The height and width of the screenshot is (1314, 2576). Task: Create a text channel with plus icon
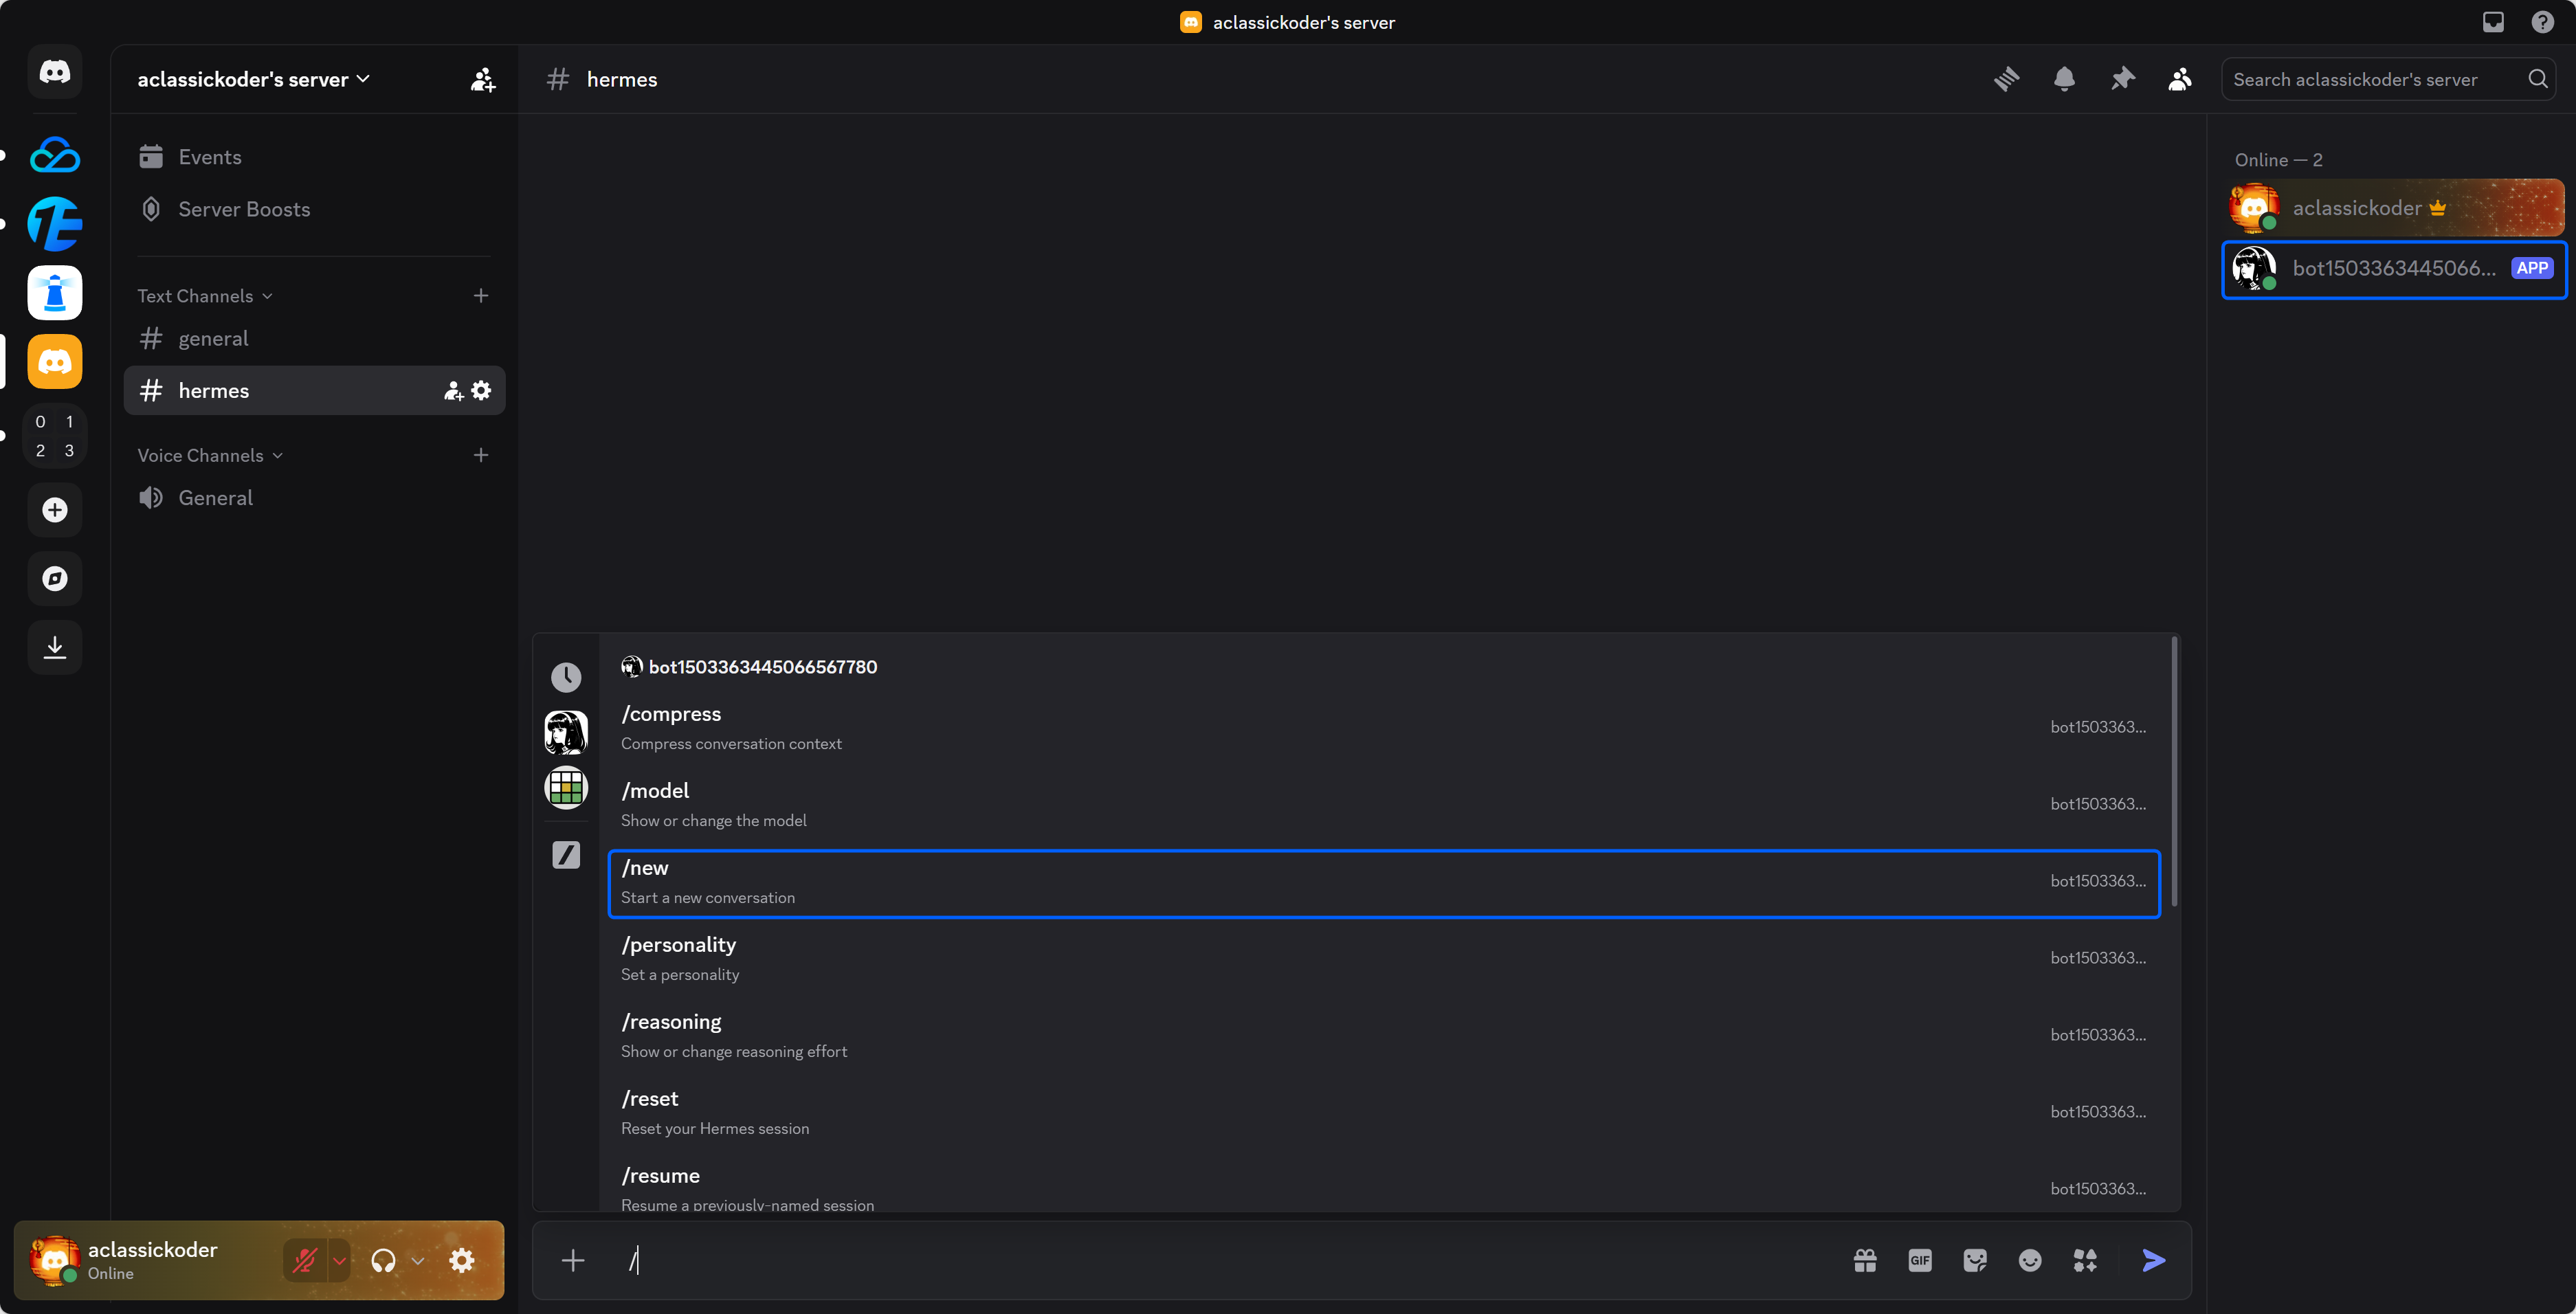pos(481,296)
